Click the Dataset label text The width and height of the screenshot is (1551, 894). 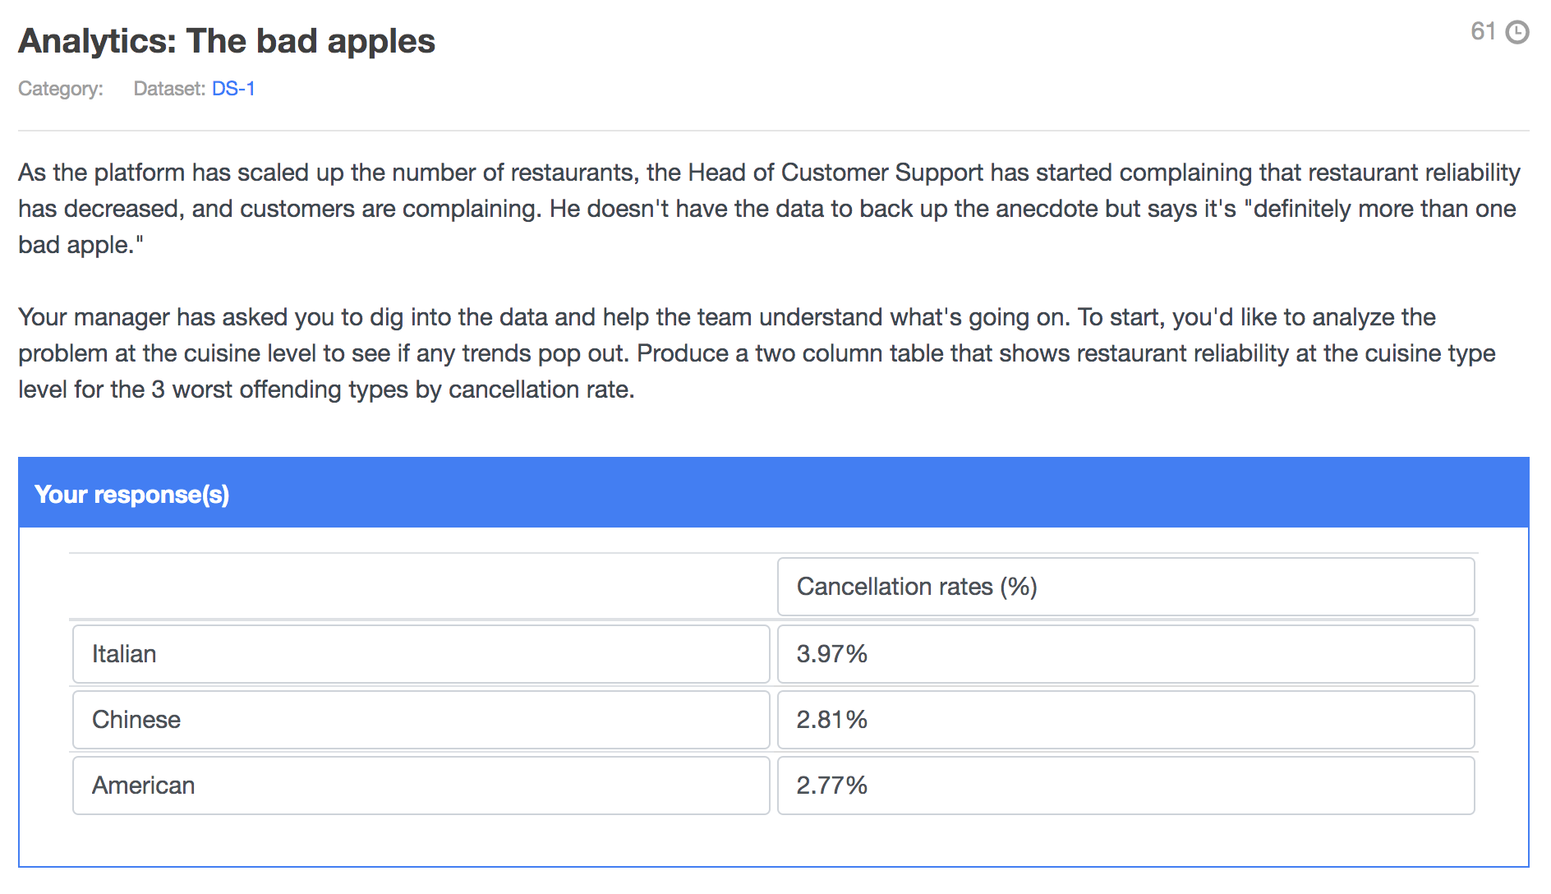coord(169,89)
